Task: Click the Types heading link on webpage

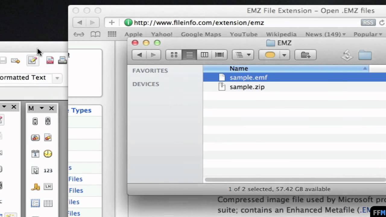Action: [81, 110]
